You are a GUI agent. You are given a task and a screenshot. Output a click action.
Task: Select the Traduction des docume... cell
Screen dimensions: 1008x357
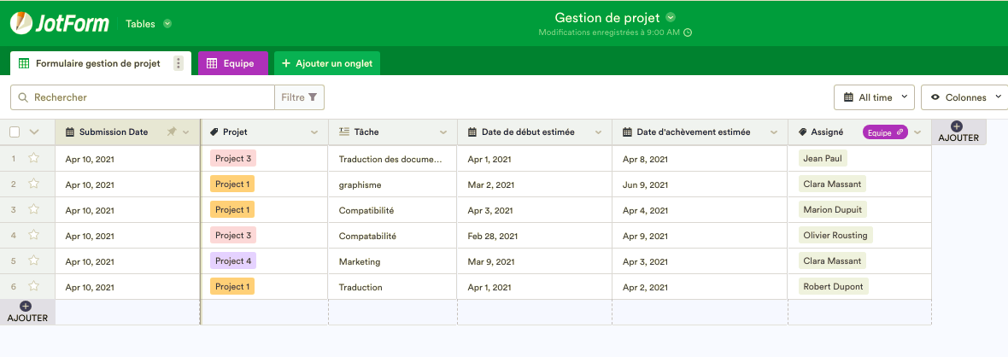click(x=393, y=158)
